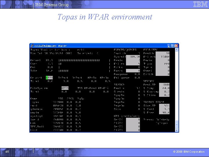This screenshot has height=157, width=209.
Task: Click the Runqueue label
Action: 121,74
